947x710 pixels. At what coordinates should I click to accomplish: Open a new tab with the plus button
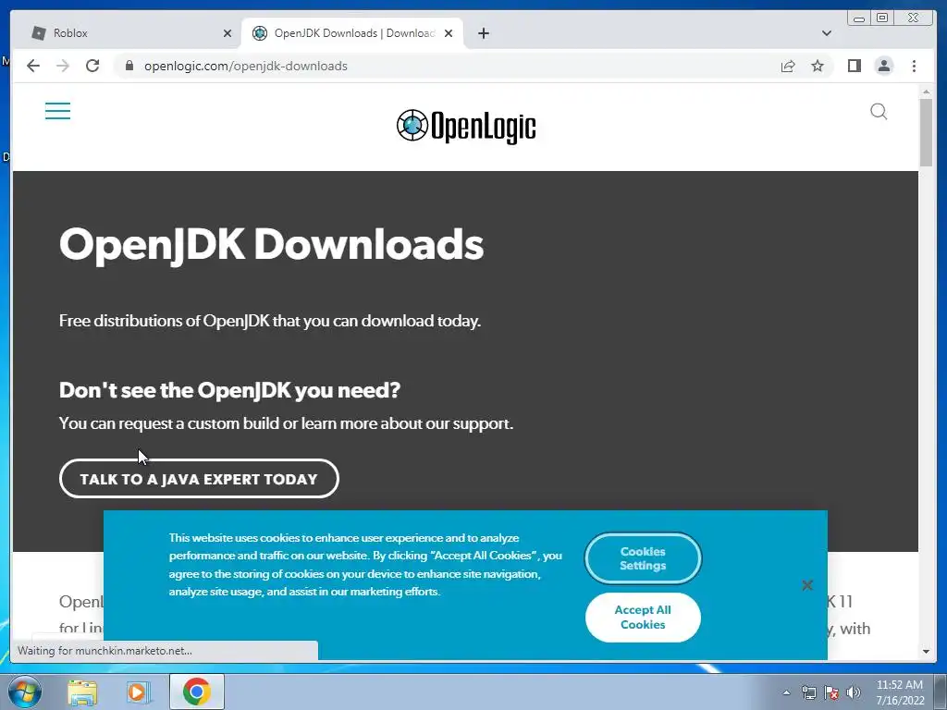pyautogui.click(x=483, y=33)
